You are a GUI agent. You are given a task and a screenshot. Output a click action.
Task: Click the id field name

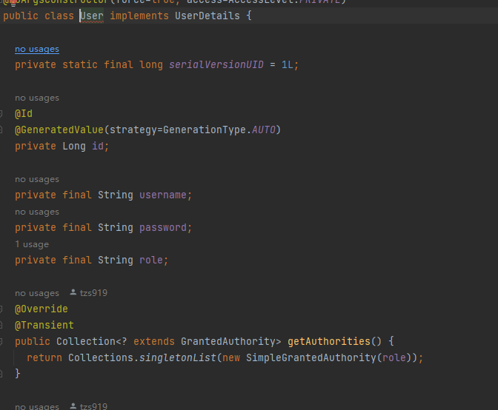[98, 147]
